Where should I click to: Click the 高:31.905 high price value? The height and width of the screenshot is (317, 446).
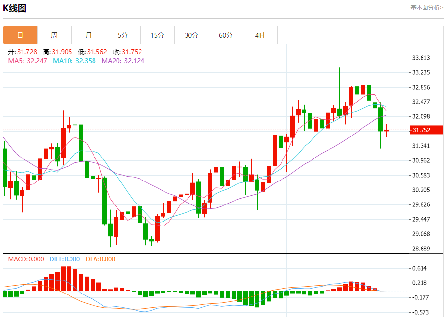pos(57,52)
